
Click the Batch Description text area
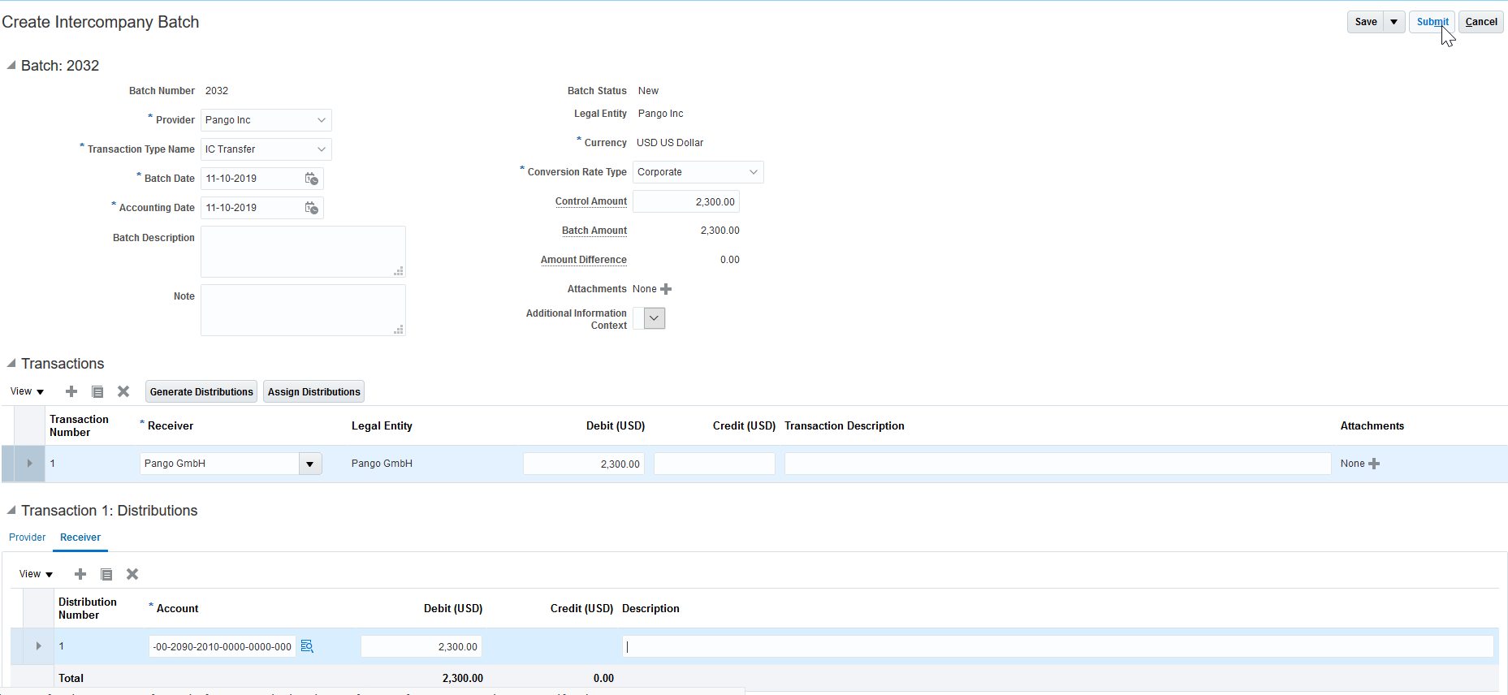(x=303, y=252)
